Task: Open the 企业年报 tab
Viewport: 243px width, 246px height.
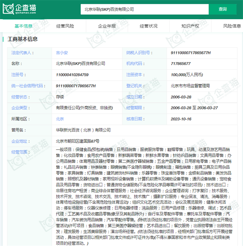Action: pyautogui.click(x=107, y=26)
